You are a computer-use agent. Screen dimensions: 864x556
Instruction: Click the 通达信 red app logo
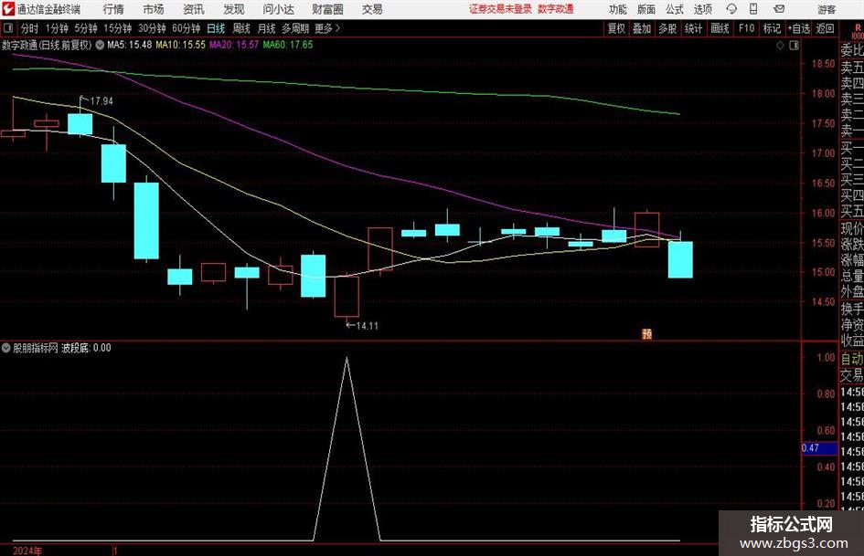8,9
